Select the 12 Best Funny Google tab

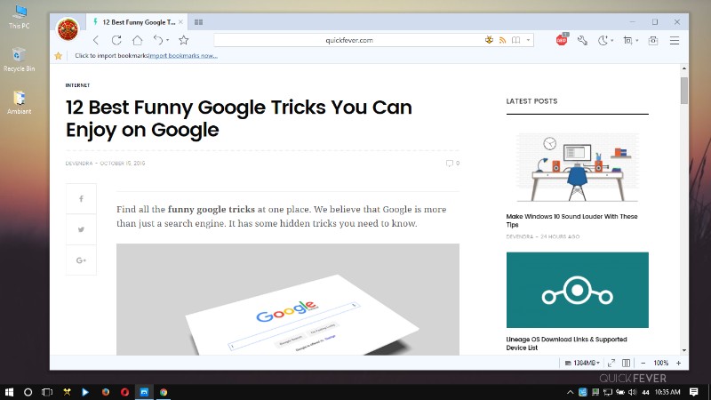pyautogui.click(x=137, y=21)
